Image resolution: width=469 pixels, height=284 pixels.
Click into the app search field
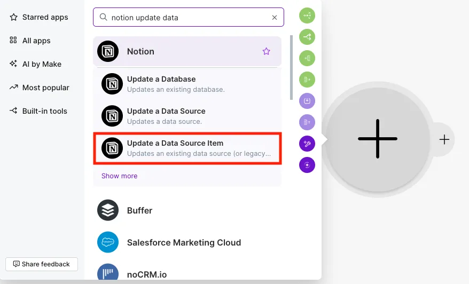pyautogui.click(x=189, y=17)
